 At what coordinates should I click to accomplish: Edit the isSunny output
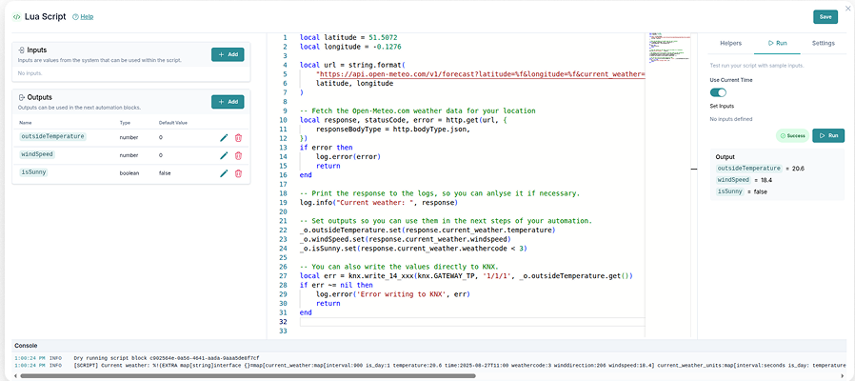[224, 173]
